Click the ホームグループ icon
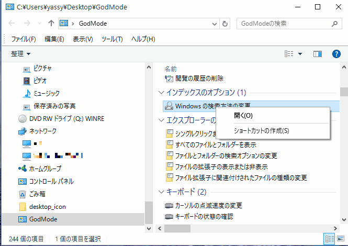The width and height of the screenshot is (348, 246). pyautogui.click(x=23, y=169)
